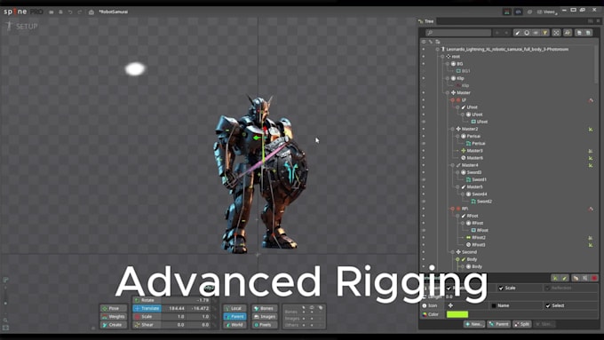Click the Split button
The height and width of the screenshot is (340, 604).
522,324
